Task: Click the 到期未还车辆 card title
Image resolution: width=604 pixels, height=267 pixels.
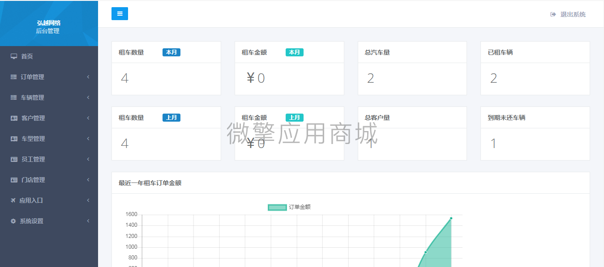Action: [507, 118]
